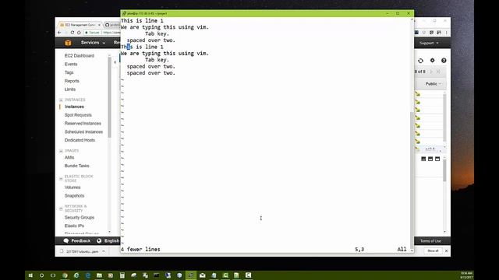Open Limits in the sidebar
The height and width of the screenshot is (280, 499).
(x=70, y=89)
